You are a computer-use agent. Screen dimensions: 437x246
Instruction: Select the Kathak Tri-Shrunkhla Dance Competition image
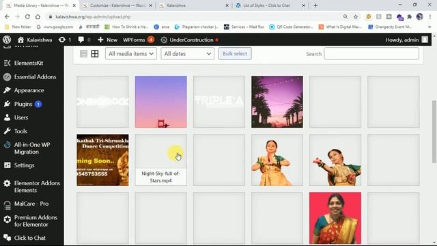coord(102,159)
